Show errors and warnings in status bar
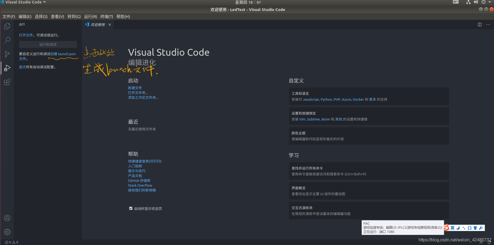 pos(12,242)
